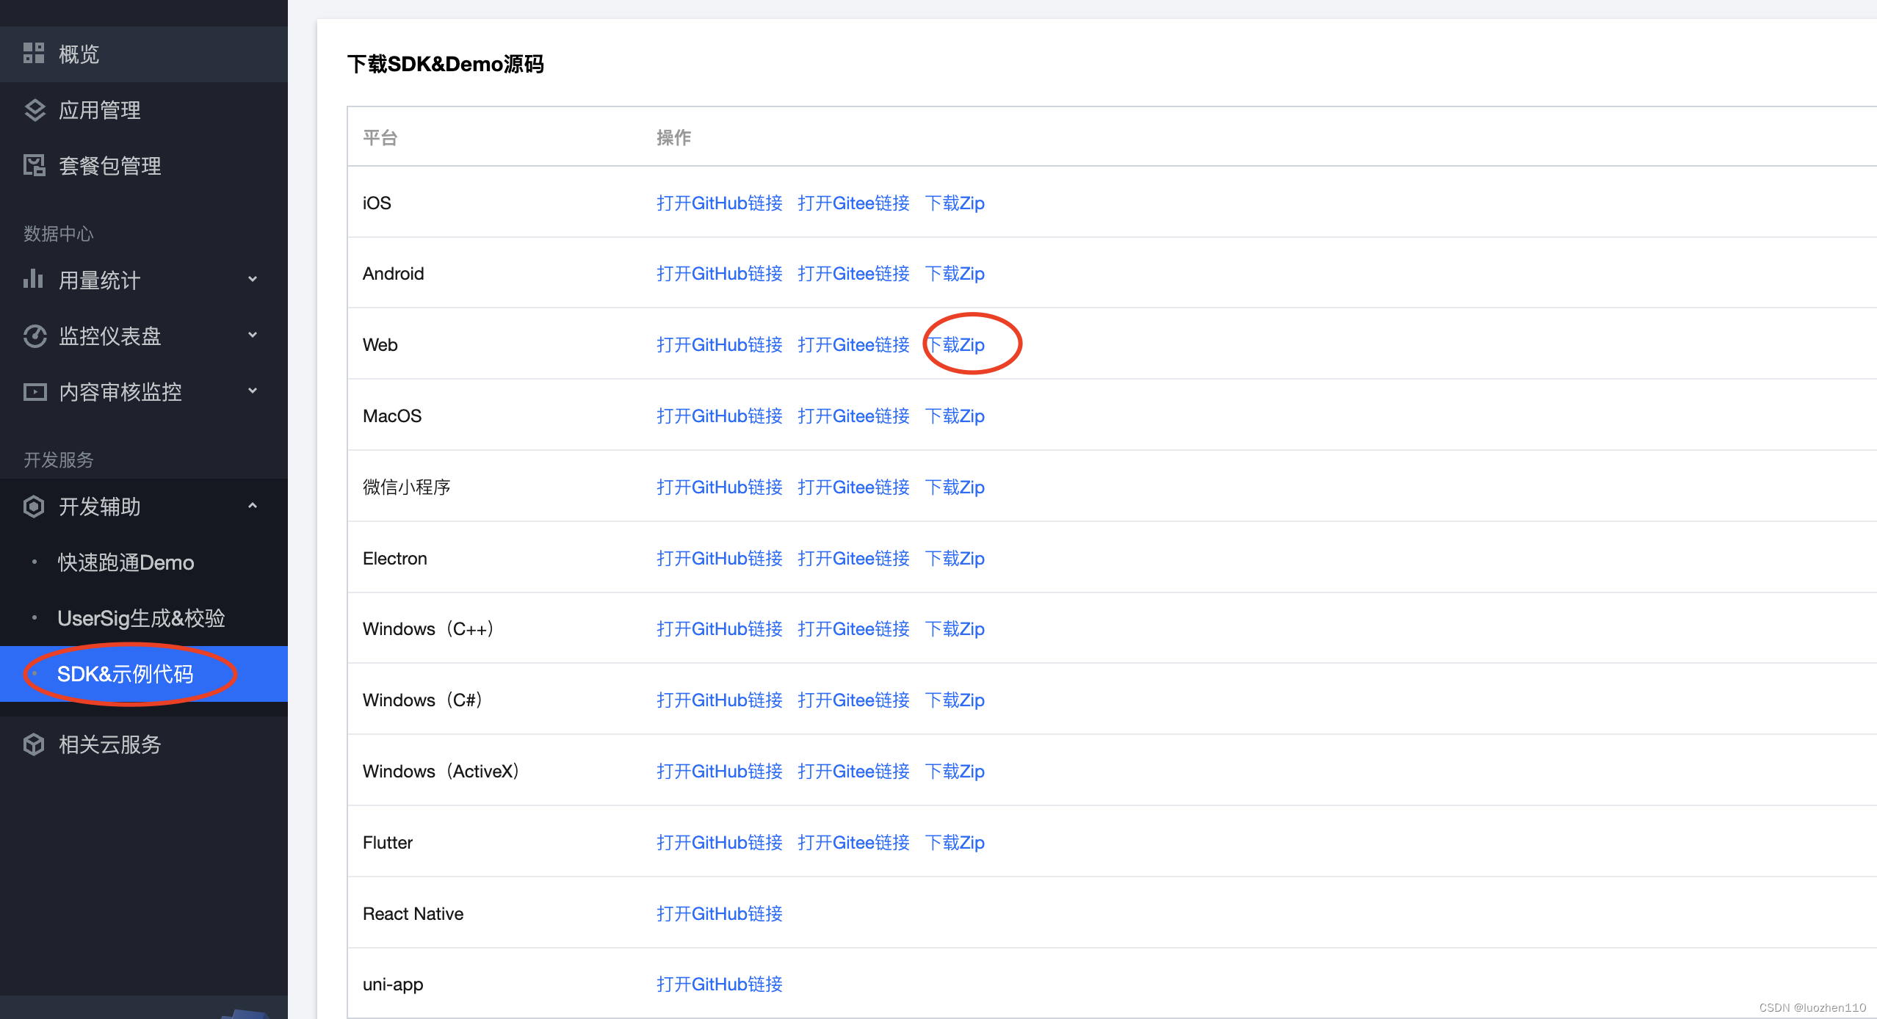The height and width of the screenshot is (1019, 1877).
Task: Open Gitee link for 微信小程序
Action: click(x=853, y=487)
